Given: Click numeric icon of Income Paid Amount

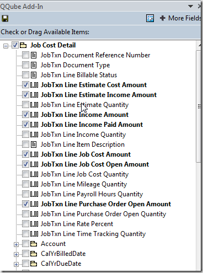Looking at the screenshot, I should click(34, 125).
